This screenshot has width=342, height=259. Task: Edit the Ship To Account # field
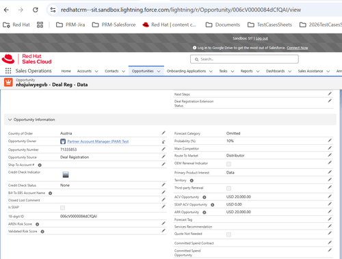(163, 164)
